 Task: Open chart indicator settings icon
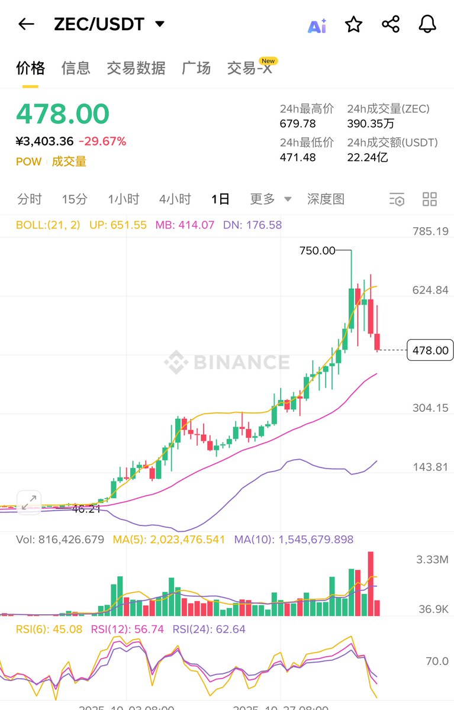click(397, 199)
